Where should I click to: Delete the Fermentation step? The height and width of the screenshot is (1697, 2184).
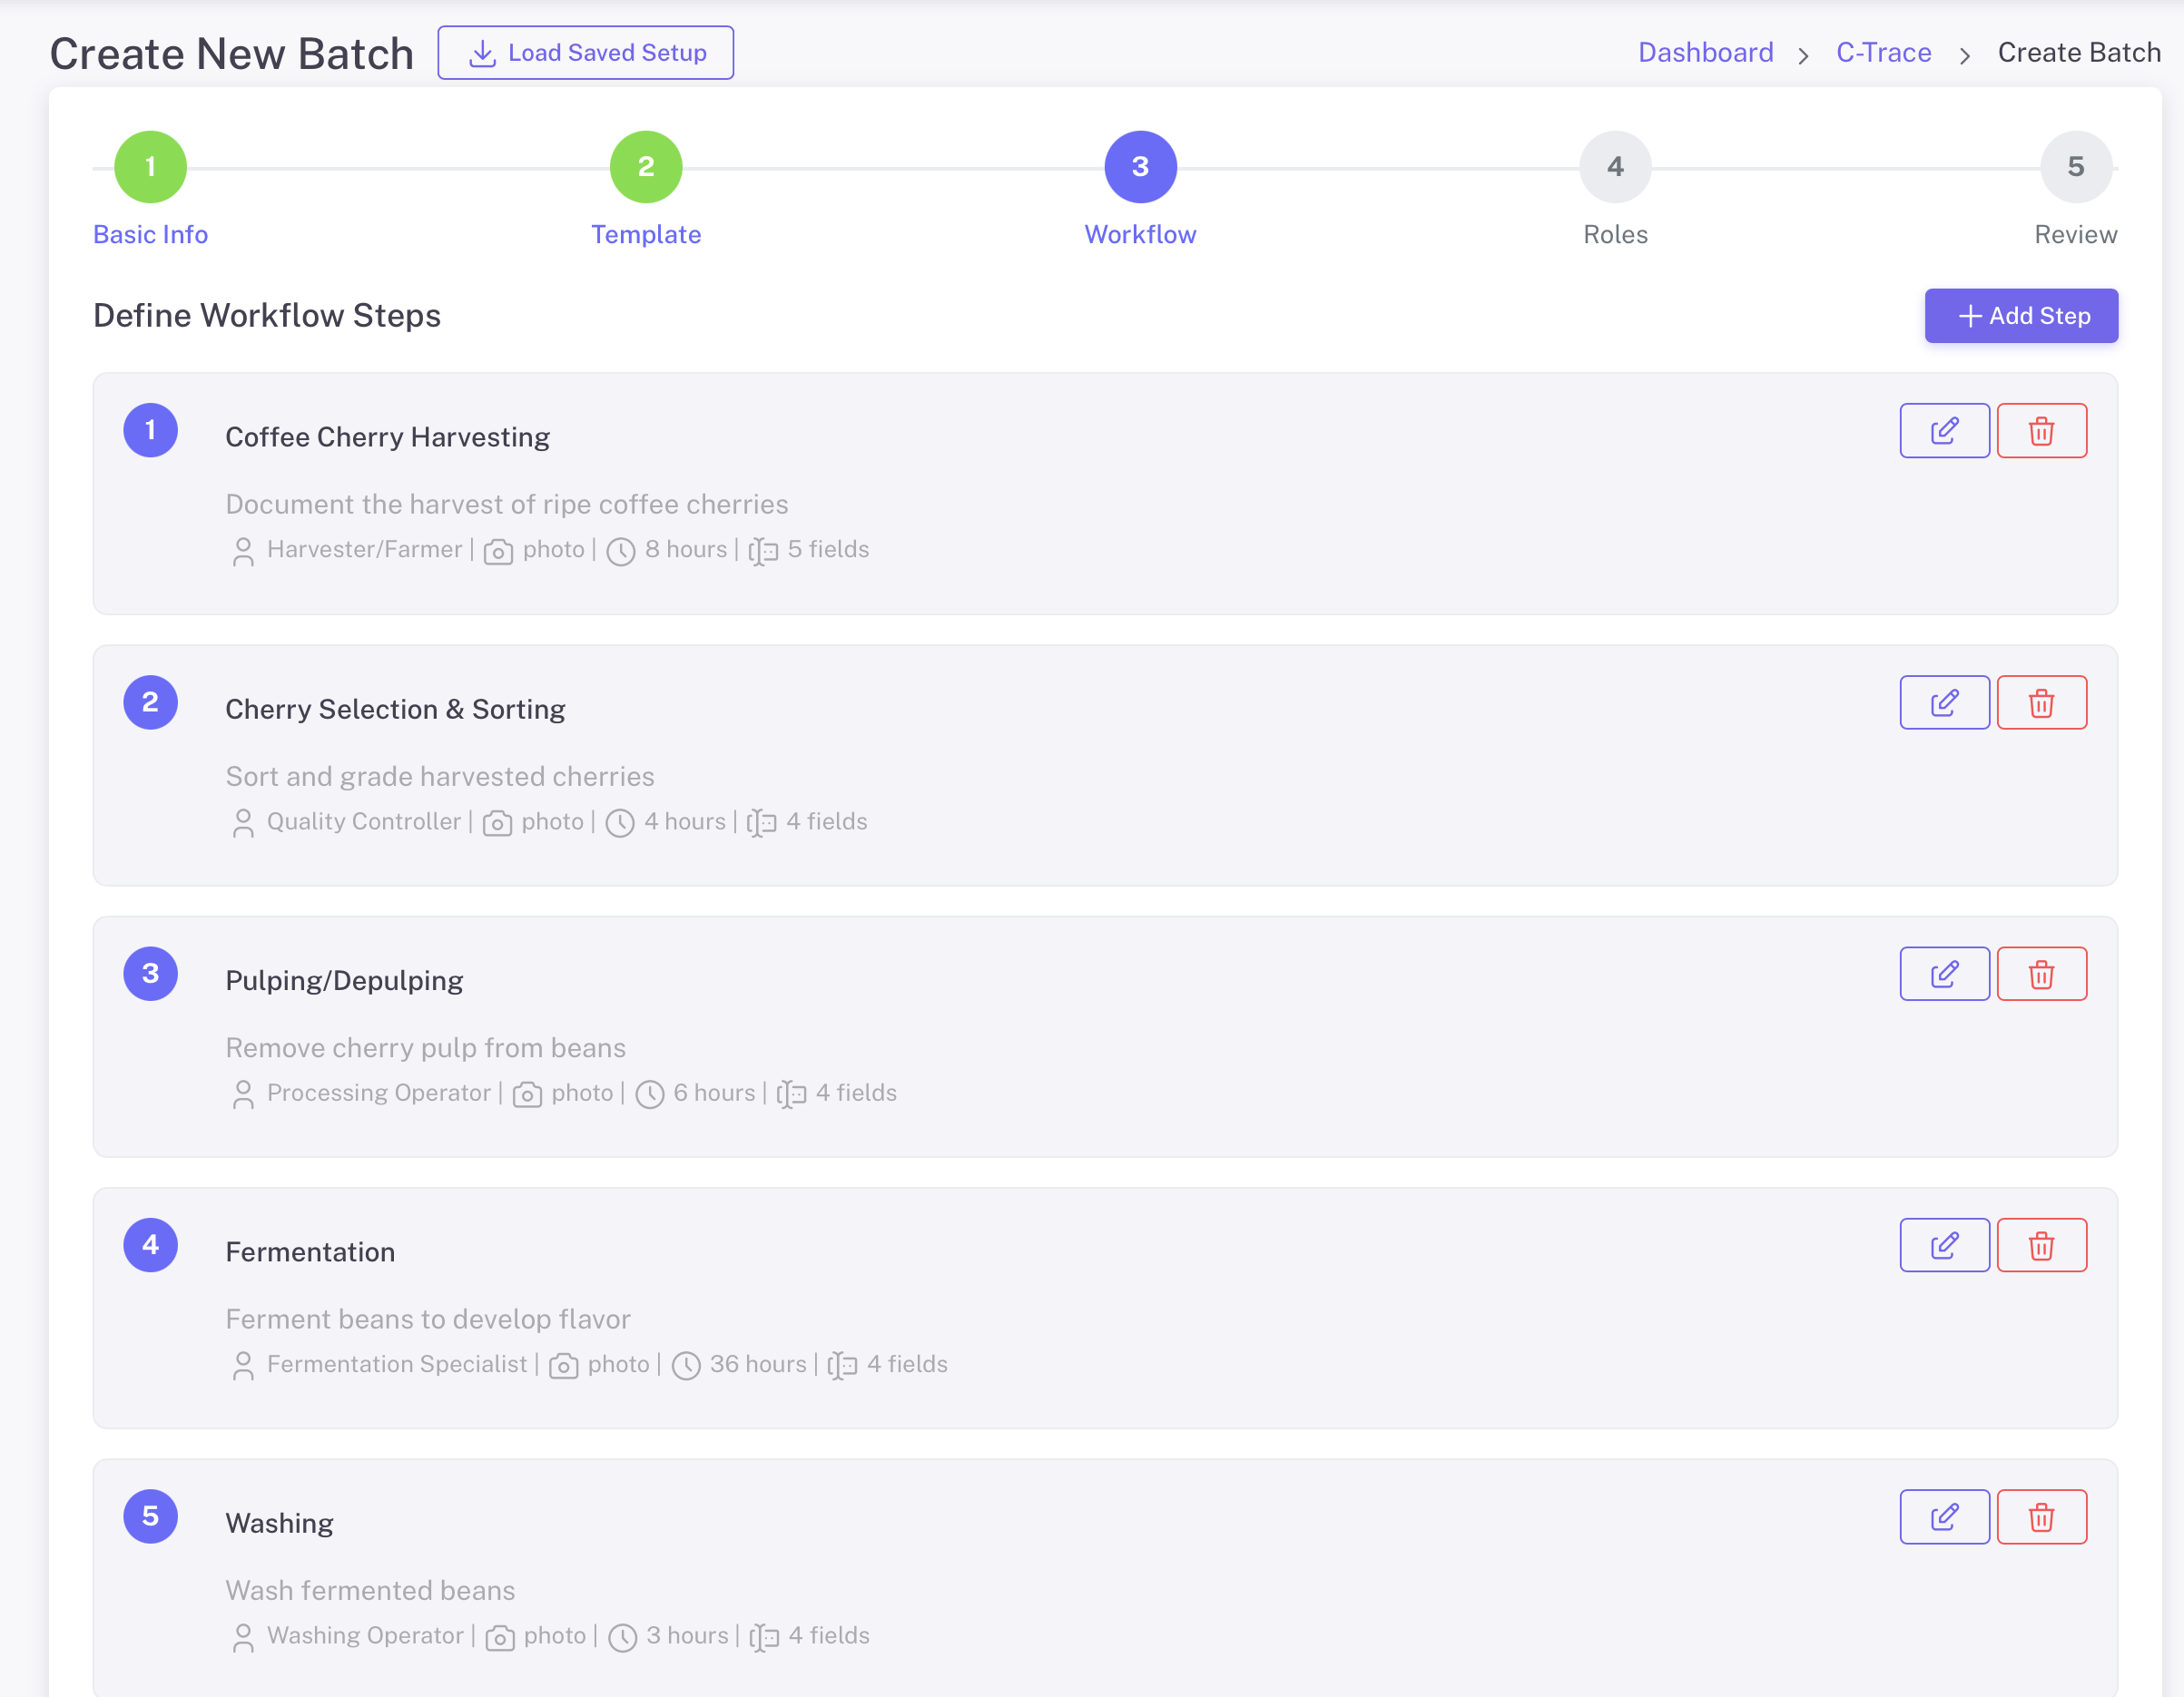pyautogui.click(x=2041, y=1244)
